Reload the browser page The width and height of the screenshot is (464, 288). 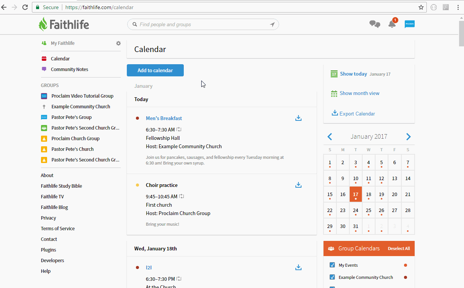[25, 7]
